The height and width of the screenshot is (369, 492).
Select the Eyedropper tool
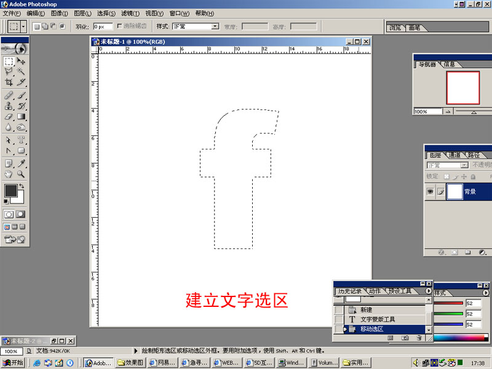(21, 163)
